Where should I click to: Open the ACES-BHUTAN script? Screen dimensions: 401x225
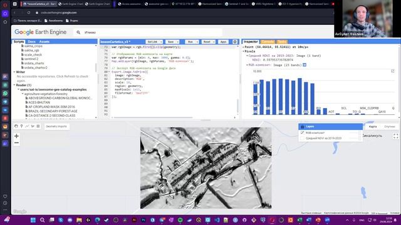coord(39,102)
